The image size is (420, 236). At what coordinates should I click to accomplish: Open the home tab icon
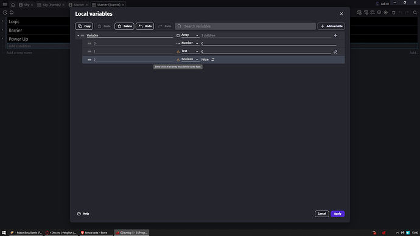13,4
